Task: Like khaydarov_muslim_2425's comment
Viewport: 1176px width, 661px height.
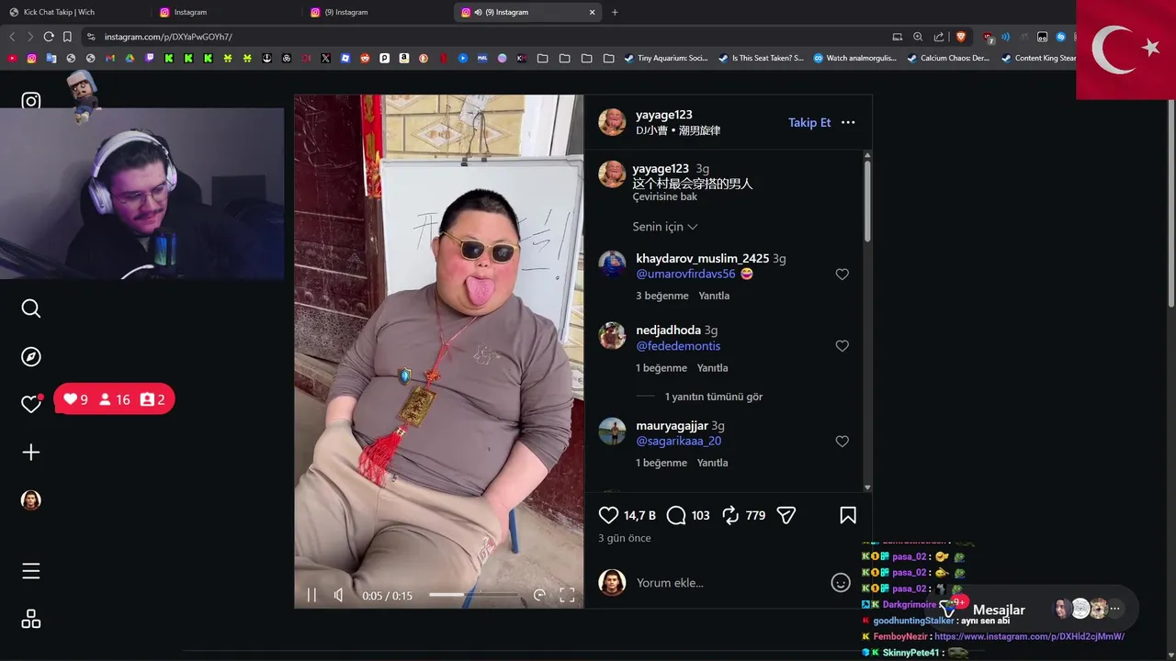Action: 842,274
